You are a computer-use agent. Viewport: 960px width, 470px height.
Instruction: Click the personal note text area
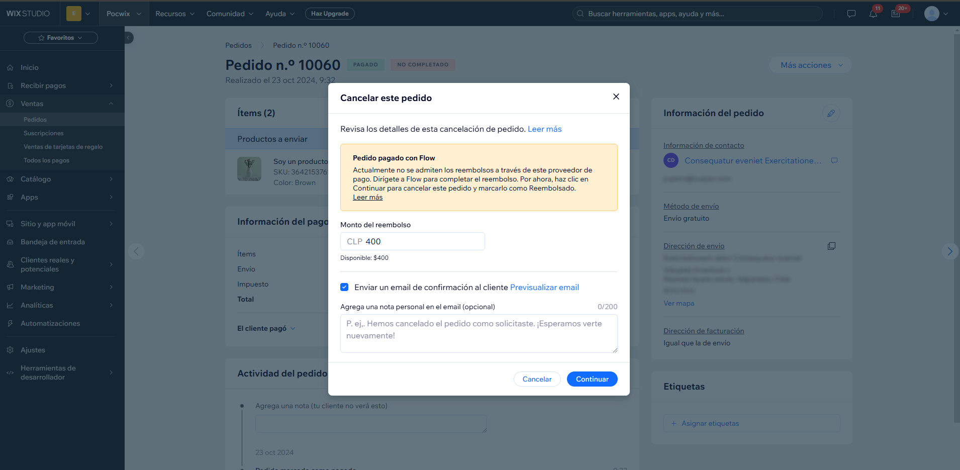(479, 333)
